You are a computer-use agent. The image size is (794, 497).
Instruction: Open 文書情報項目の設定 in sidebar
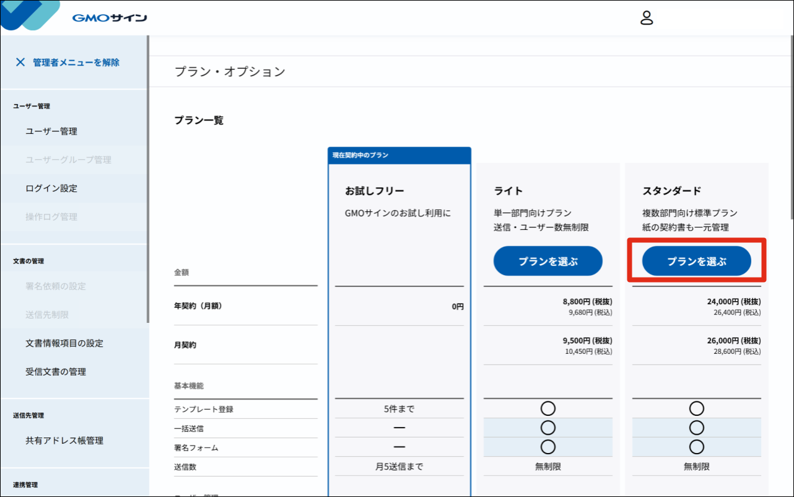(64, 343)
